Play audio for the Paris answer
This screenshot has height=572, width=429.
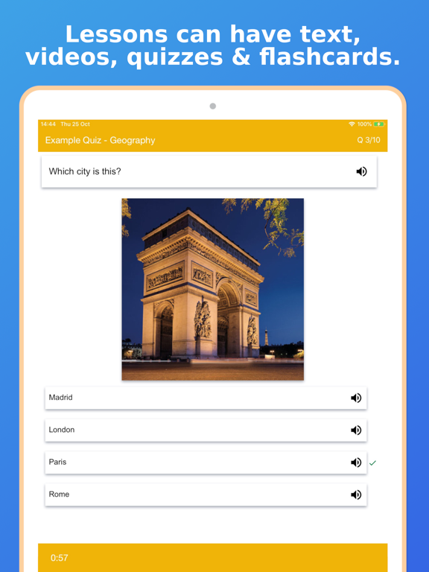pyautogui.click(x=356, y=463)
